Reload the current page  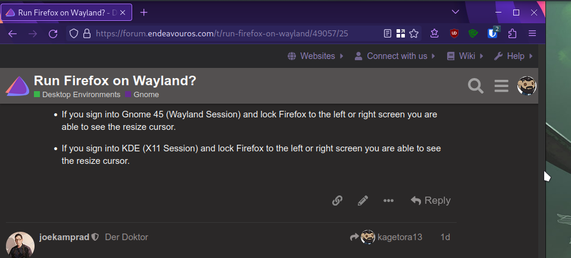pyautogui.click(x=53, y=33)
